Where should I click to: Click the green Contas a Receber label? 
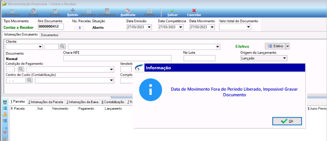click(x=19, y=28)
